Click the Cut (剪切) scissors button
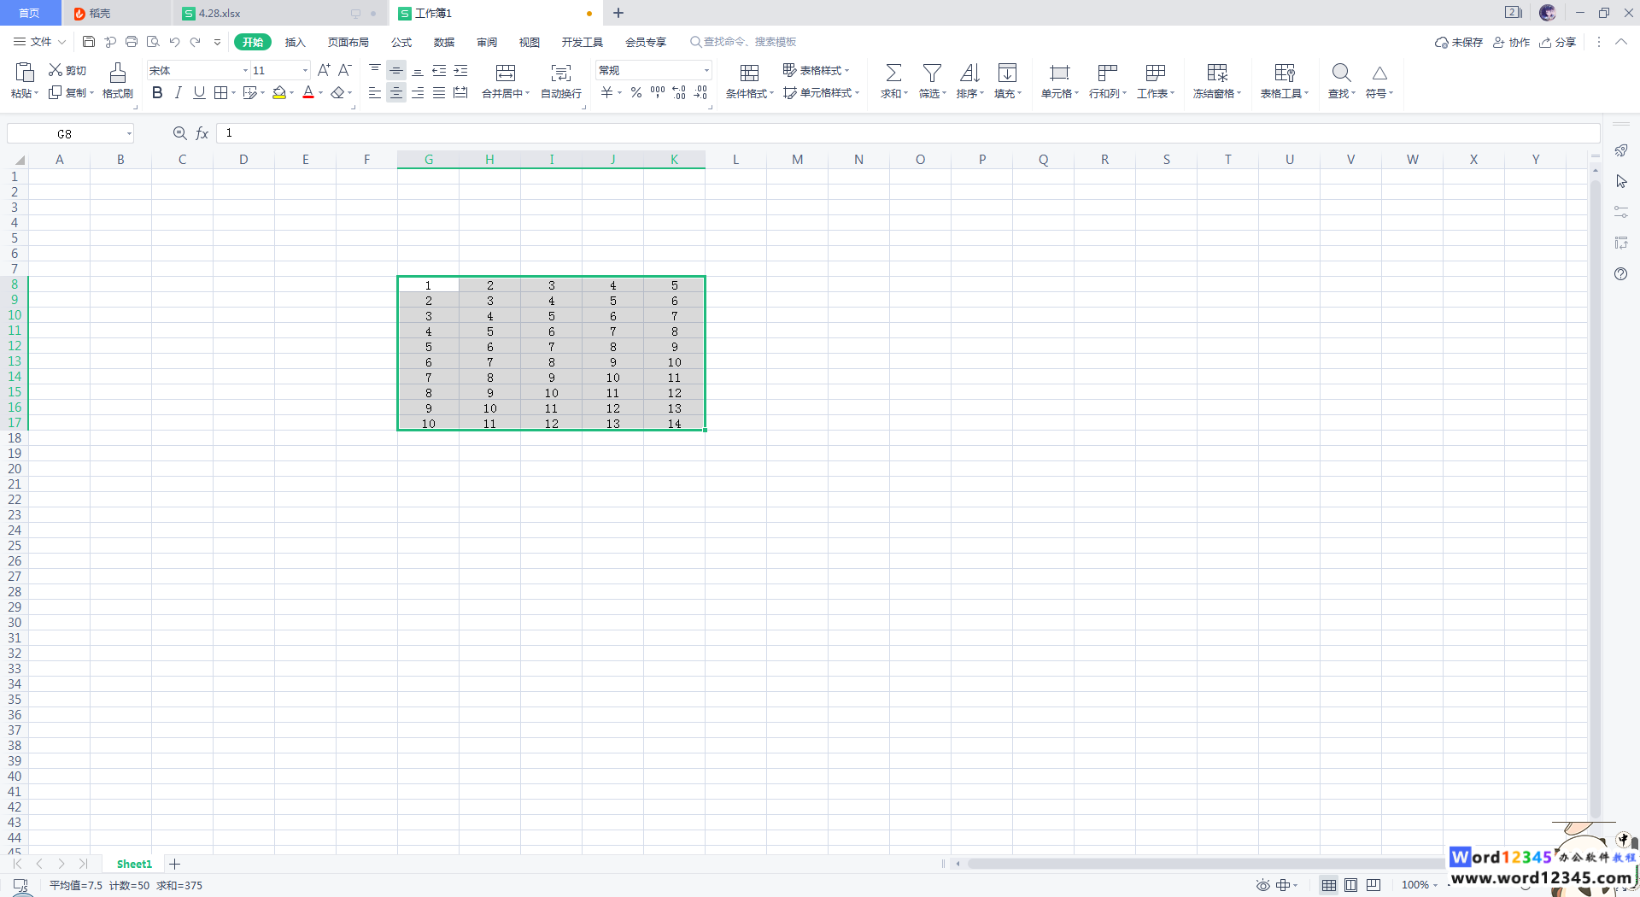Screen dimensions: 1640x897 pyautogui.click(x=67, y=70)
